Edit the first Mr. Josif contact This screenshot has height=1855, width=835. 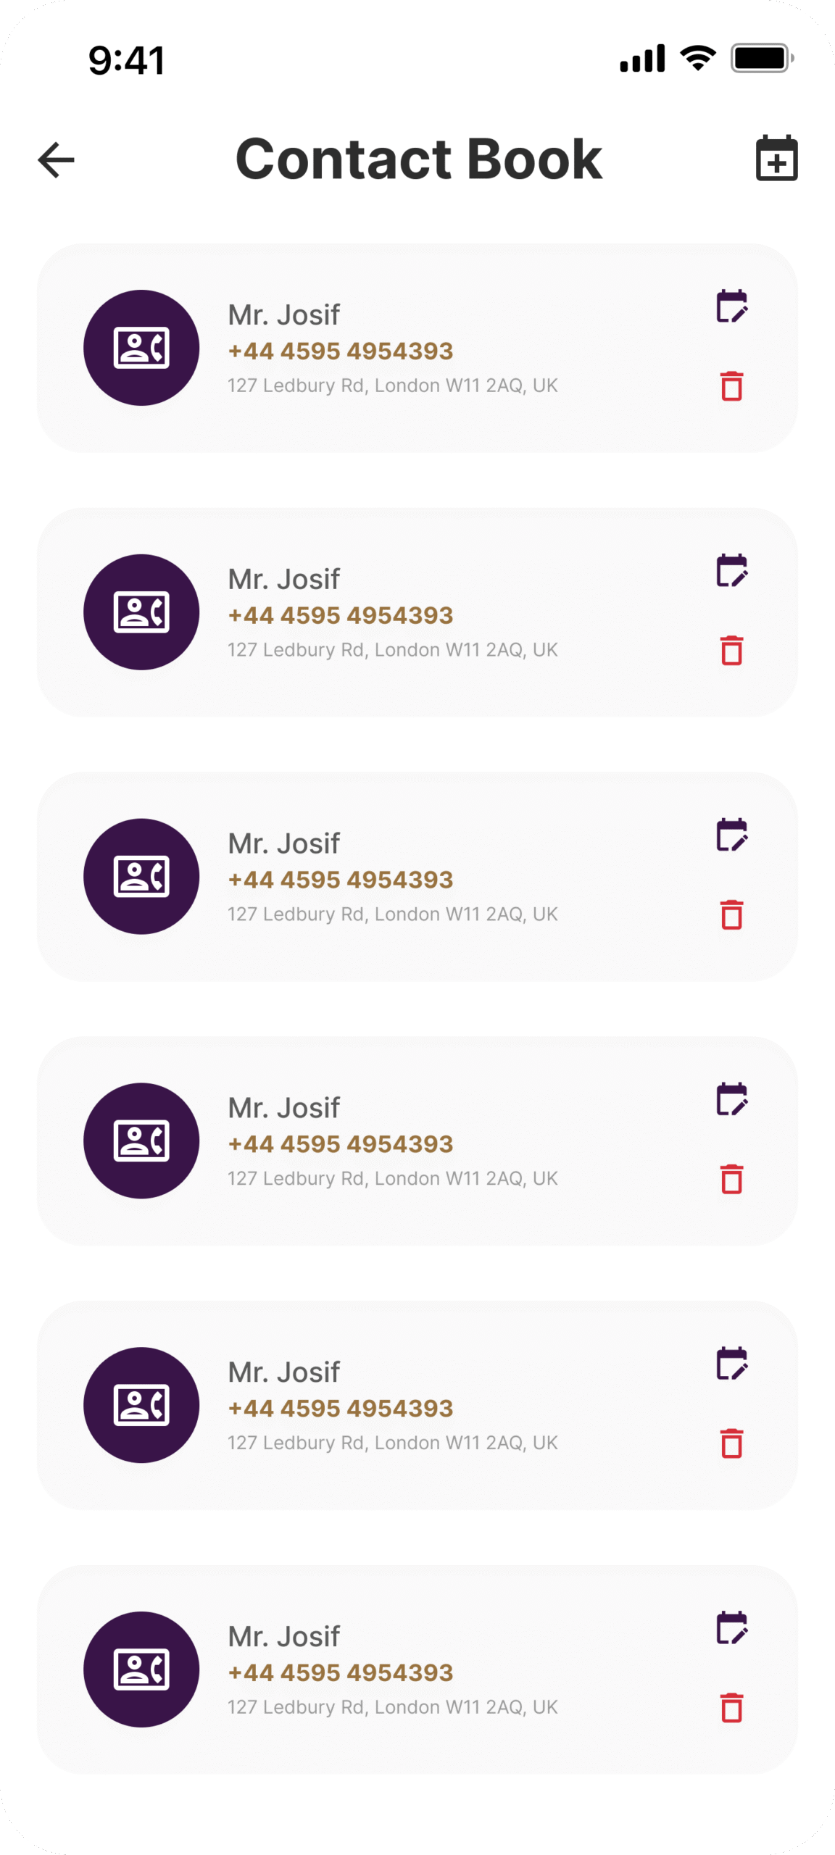[x=731, y=307]
